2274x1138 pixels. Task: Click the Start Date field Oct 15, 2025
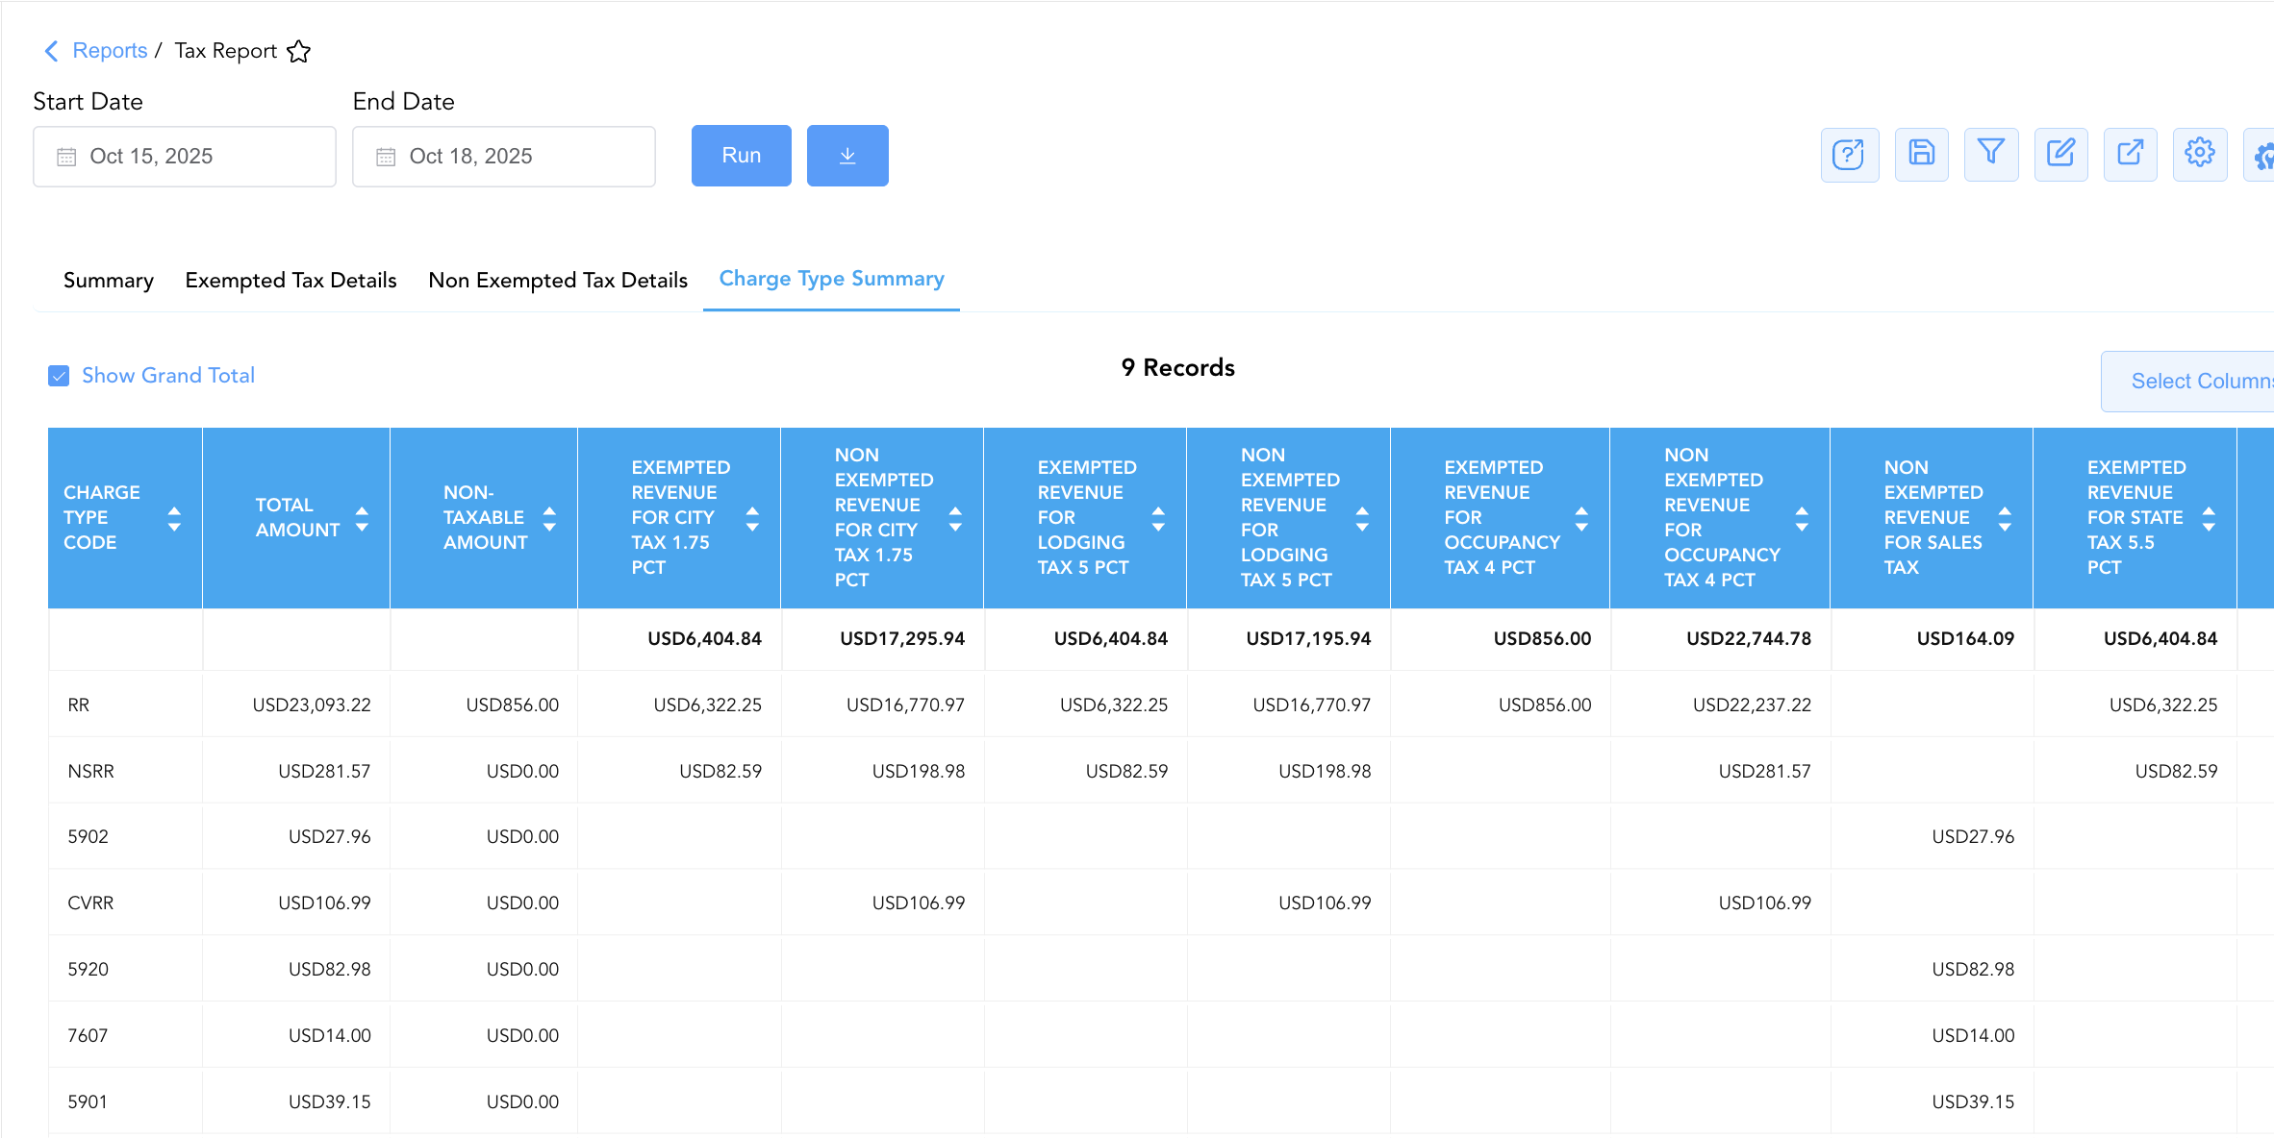pos(185,157)
